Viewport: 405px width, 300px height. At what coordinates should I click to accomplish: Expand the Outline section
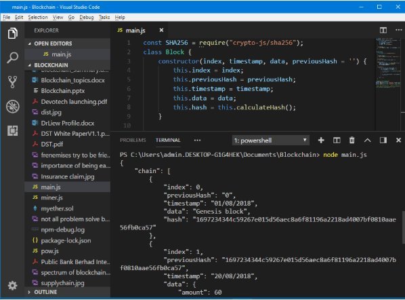[x=68, y=293]
